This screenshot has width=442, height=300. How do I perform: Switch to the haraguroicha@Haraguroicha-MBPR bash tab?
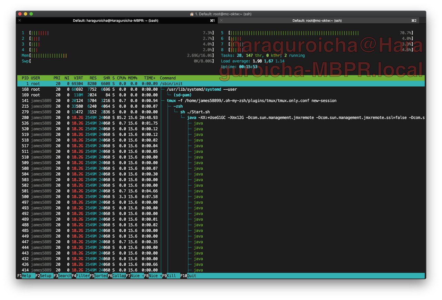click(x=115, y=21)
